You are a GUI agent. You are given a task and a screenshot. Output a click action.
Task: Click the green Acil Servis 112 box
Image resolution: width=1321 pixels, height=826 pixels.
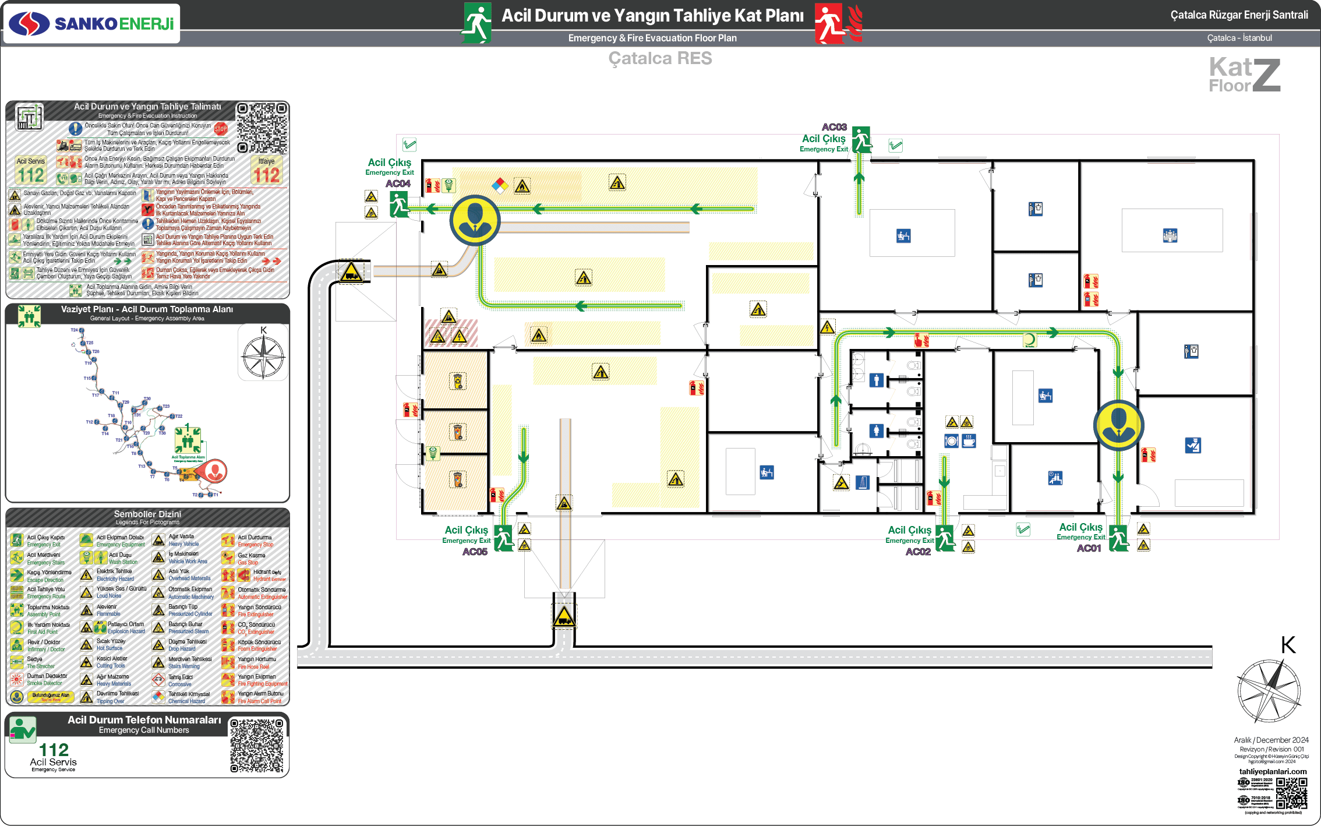point(30,170)
